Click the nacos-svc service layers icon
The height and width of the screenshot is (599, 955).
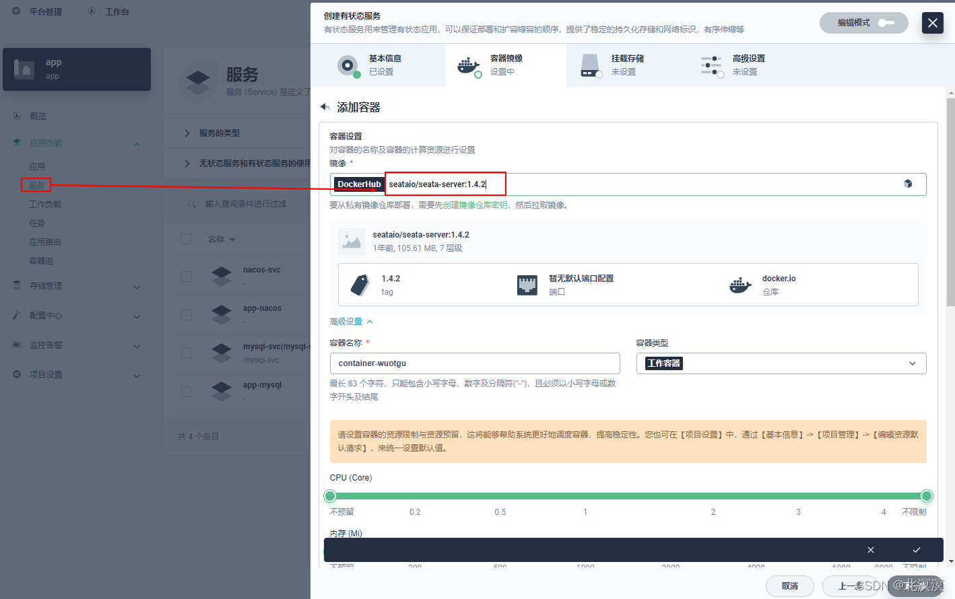point(222,277)
